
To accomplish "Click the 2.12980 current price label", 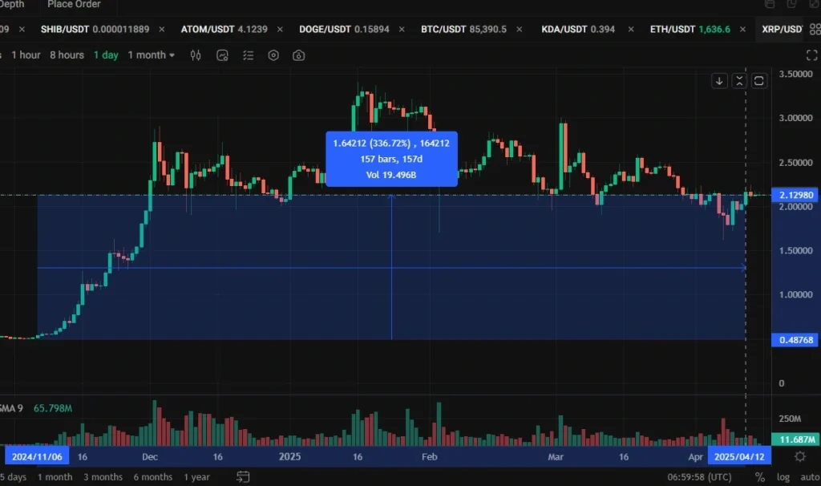I will [796, 195].
